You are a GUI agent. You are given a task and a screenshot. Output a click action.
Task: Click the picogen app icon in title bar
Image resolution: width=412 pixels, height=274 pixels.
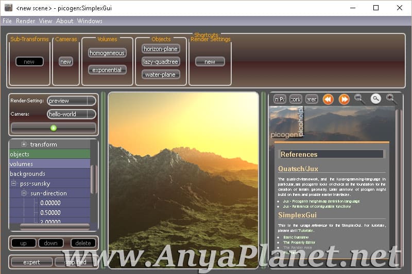click(x=8, y=8)
